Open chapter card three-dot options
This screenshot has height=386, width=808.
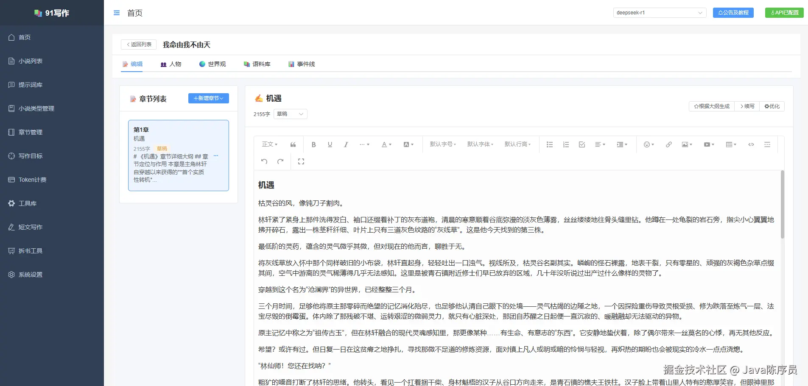point(216,156)
